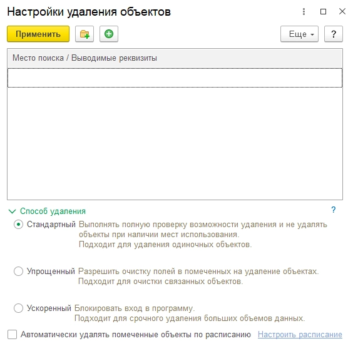Viewport: 353px width, 346px height.
Task: Open the Еще dropdown menu
Action: [299, 34]
